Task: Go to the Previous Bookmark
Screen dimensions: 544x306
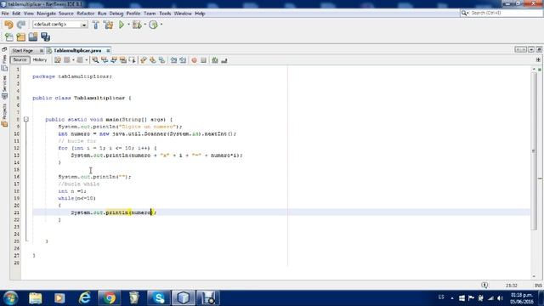Action: tap(144, 60)
